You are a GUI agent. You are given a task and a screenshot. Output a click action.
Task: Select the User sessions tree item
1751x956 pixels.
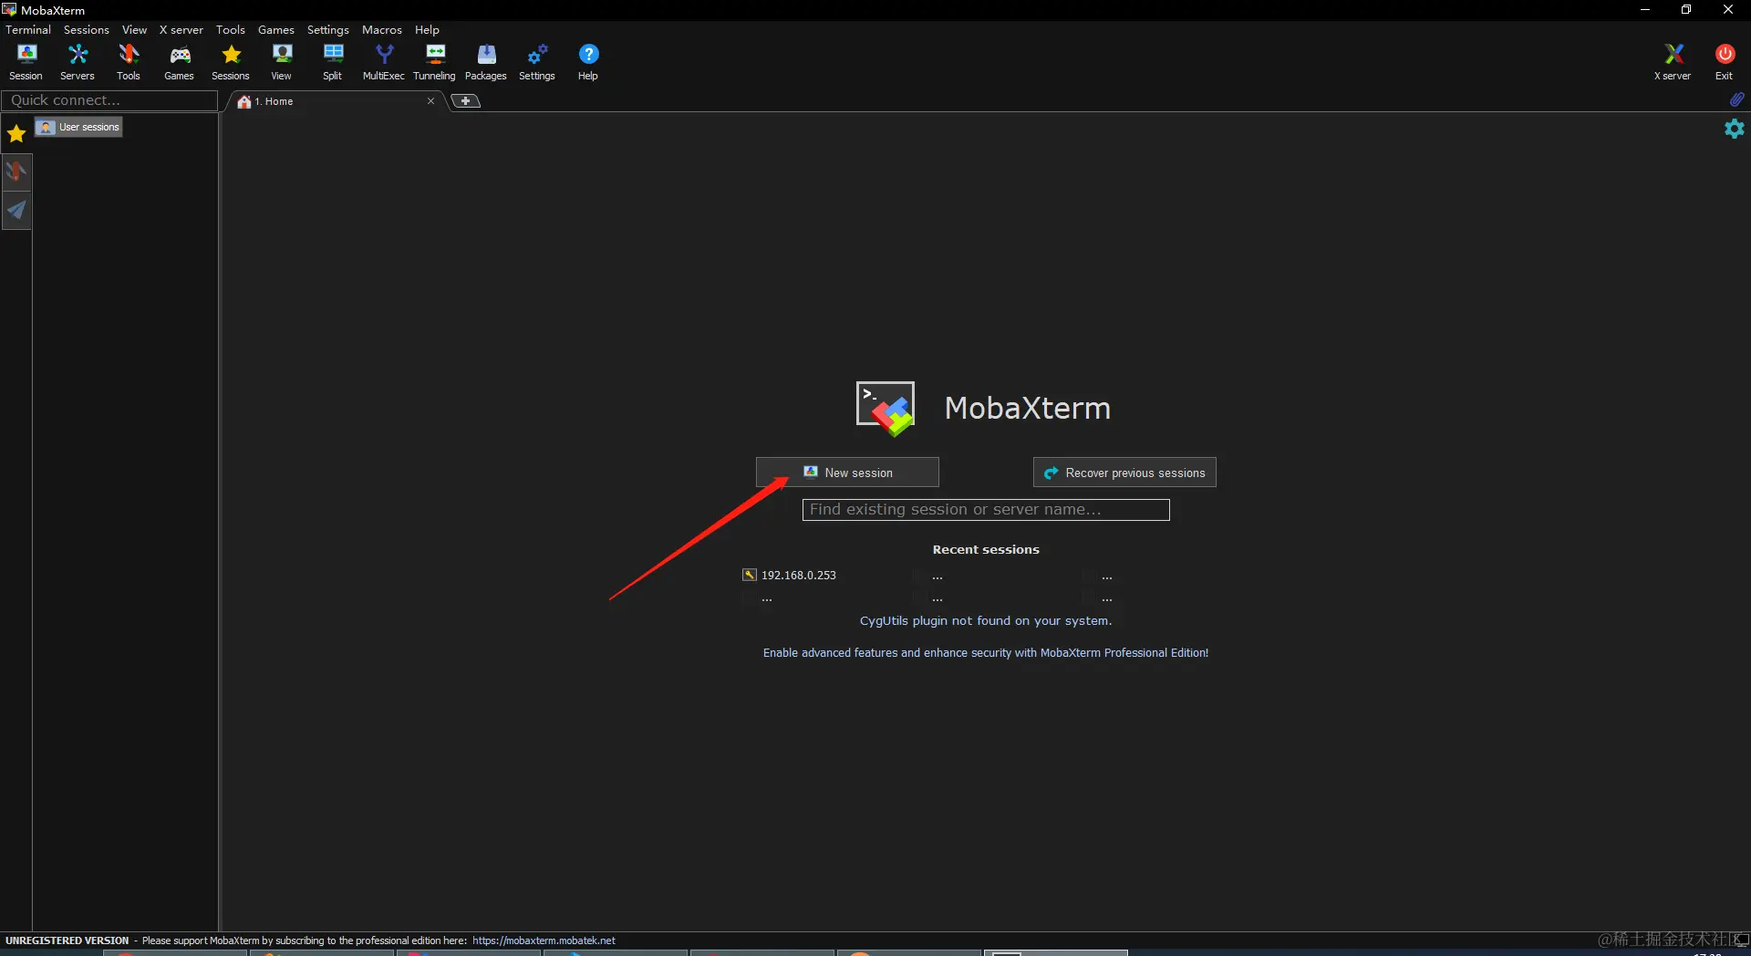(79, 127)
